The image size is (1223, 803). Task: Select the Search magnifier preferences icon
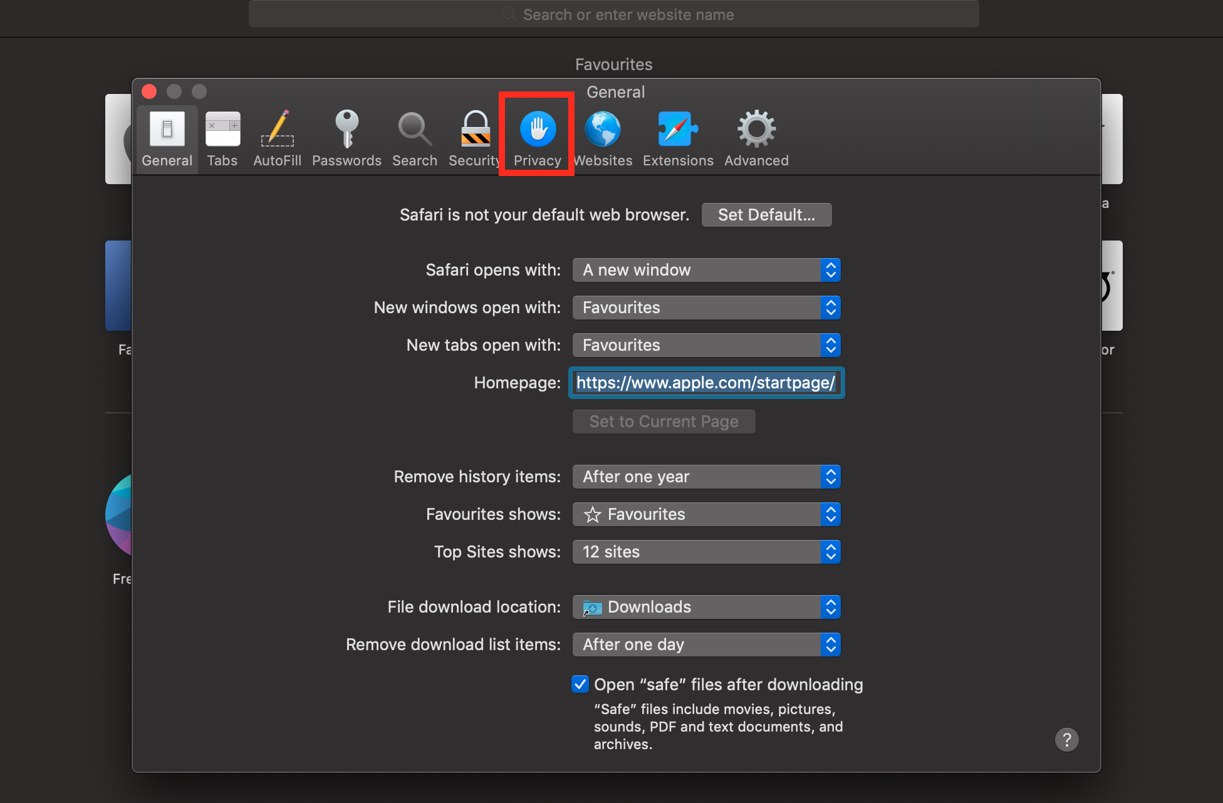point(414,138)
